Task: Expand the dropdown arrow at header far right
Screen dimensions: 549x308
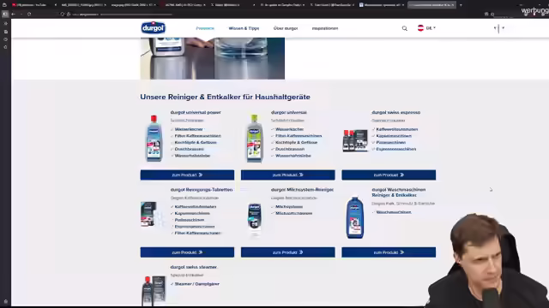Action: point(504,28)
